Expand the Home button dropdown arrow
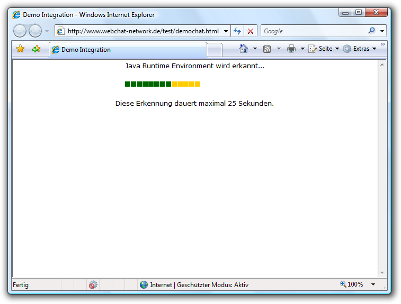The width and height of the screenshot is (401, 304). [x=255, y=49]
